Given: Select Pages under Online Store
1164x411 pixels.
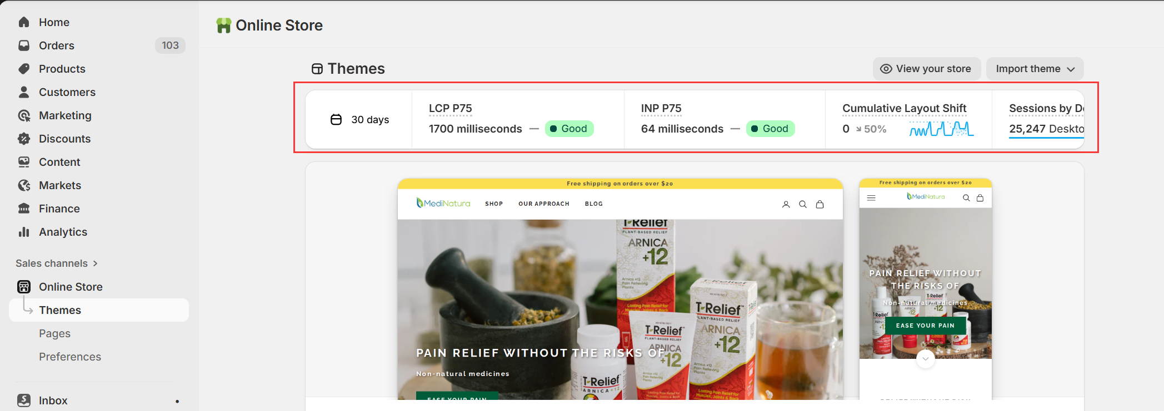Looking at the screenshot, I should coord(54,333).
